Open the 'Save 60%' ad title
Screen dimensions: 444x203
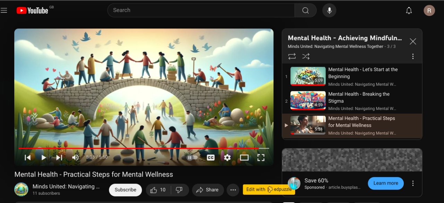coord(316,180)
